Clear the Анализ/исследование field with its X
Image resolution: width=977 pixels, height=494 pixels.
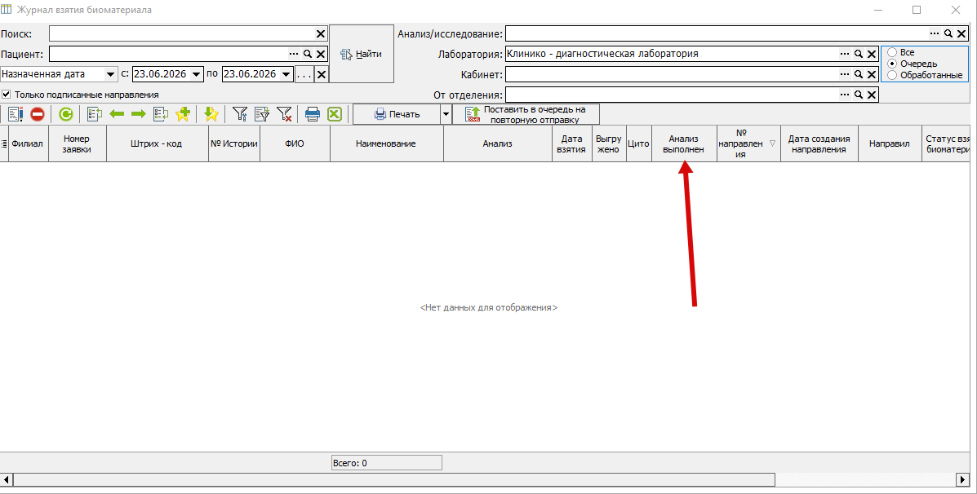pyautogui.click(x=961, y=33)
